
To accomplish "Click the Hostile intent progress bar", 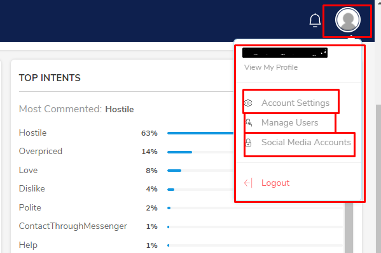I will (x=200, y=133).
